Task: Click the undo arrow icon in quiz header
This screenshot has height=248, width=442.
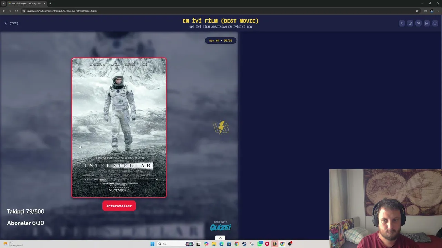Action: pos(402,23)
